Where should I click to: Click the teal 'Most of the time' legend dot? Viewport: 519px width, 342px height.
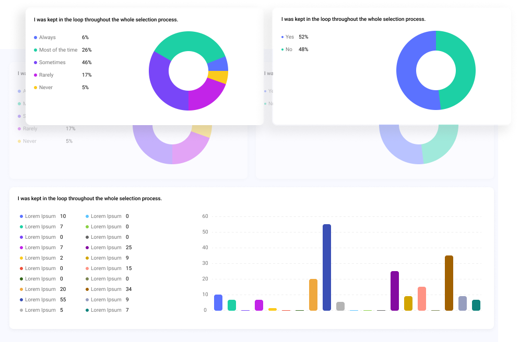tap(34, 50)
